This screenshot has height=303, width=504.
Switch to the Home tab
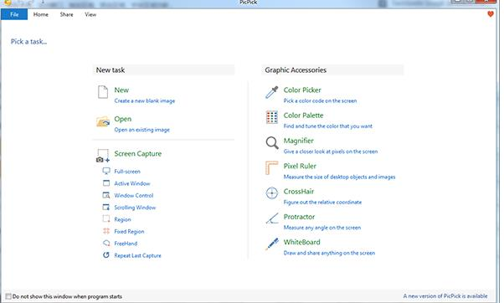(x=41, y=14)
